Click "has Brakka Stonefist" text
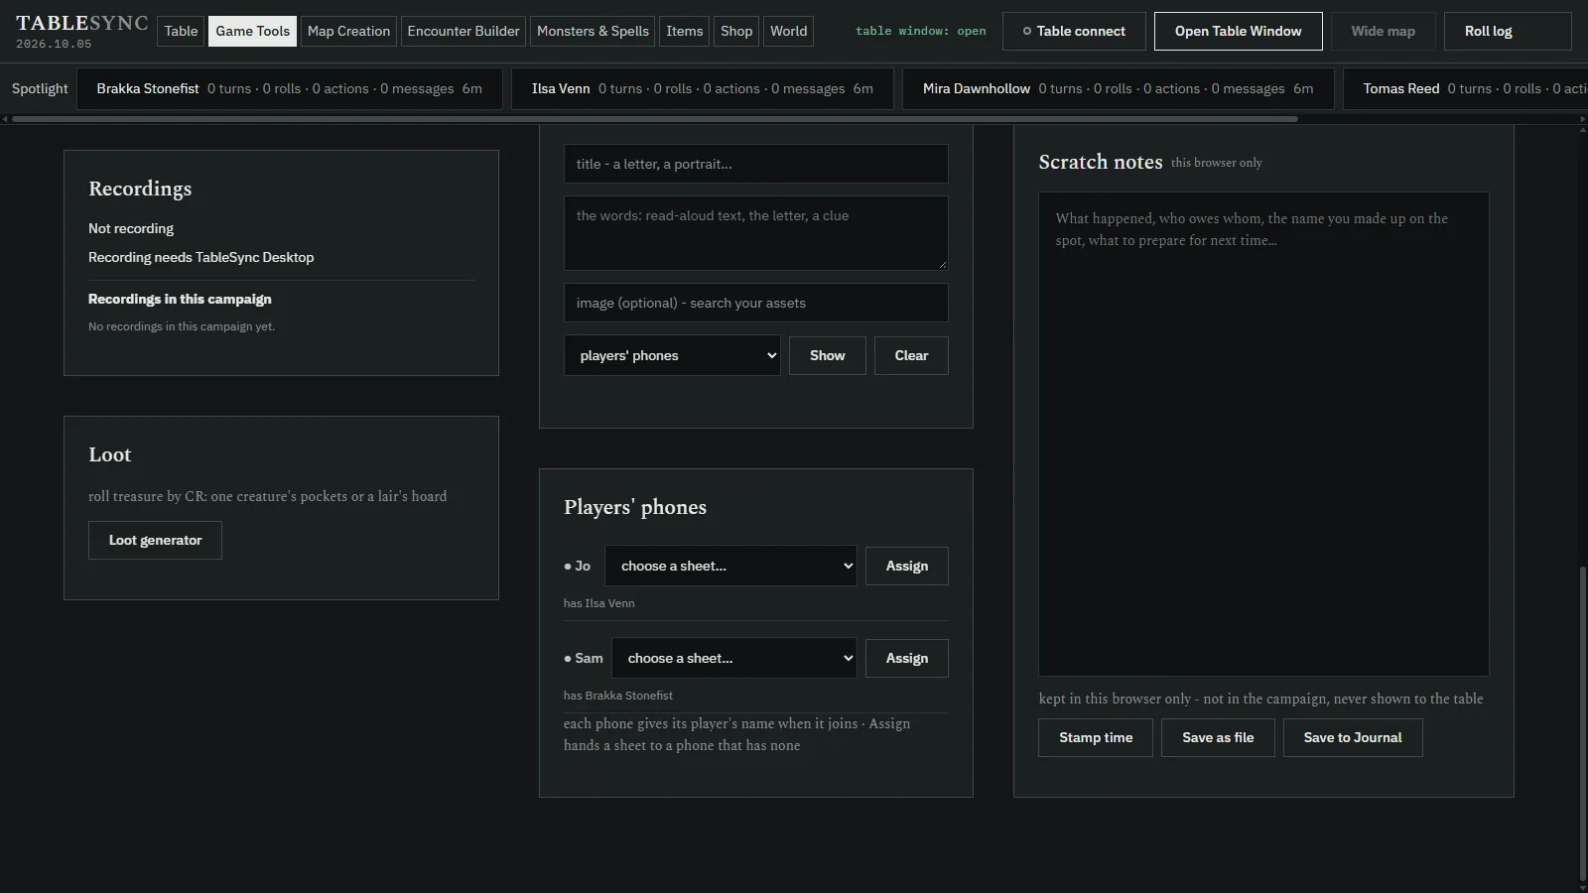The image size is (1588, 893). [618, 696]
